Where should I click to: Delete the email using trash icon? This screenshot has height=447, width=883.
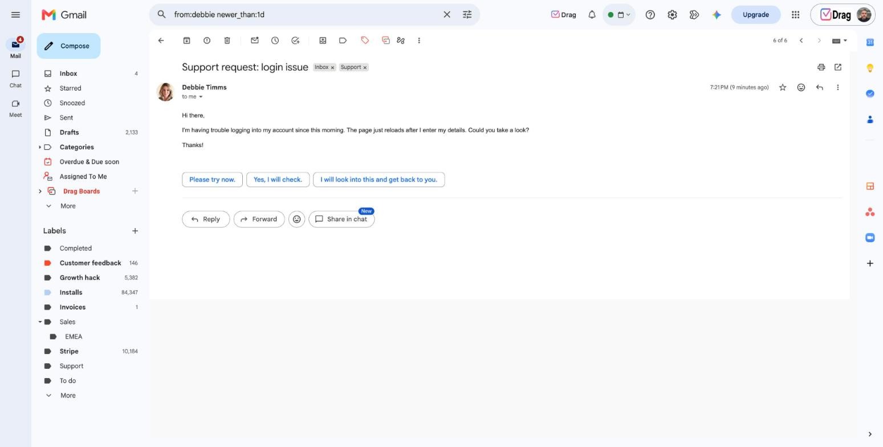pos(227,40)
